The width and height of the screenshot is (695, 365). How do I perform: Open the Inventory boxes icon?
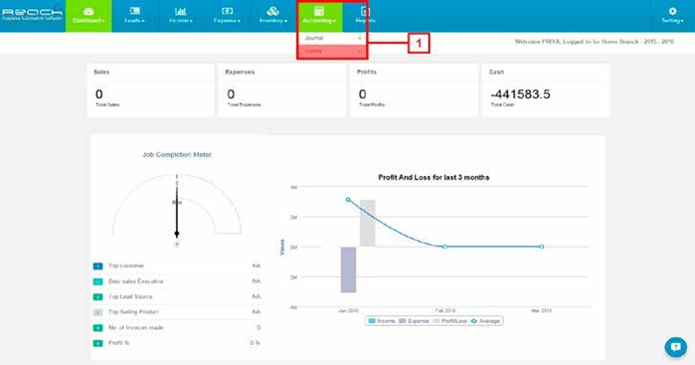point(273,11)
